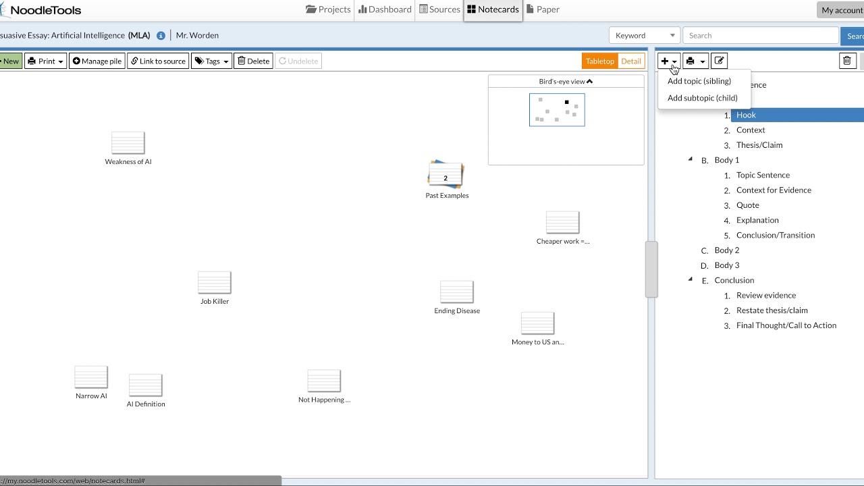Click the My account button
This screenshot has height=486, width=864.
pyautogui.click(x=840, y=10)
